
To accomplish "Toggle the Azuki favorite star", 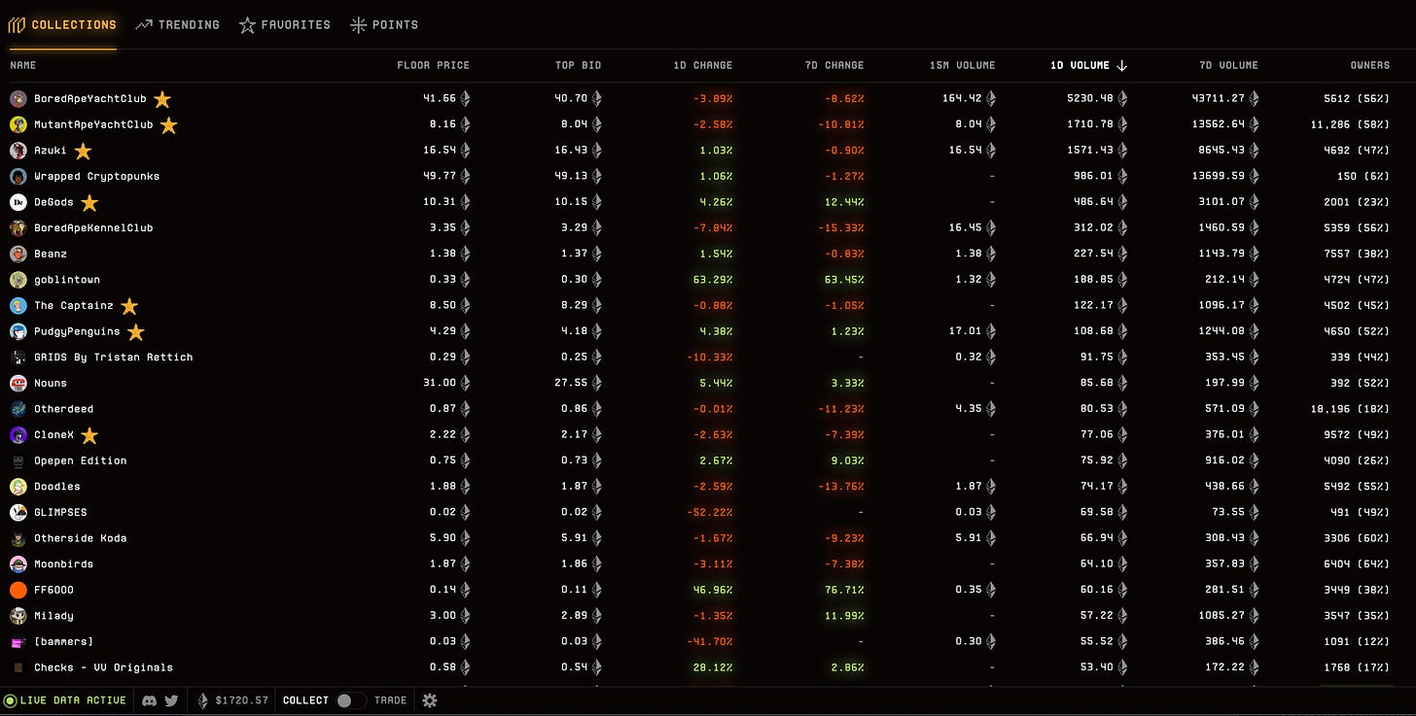I will tap(83, 151).
